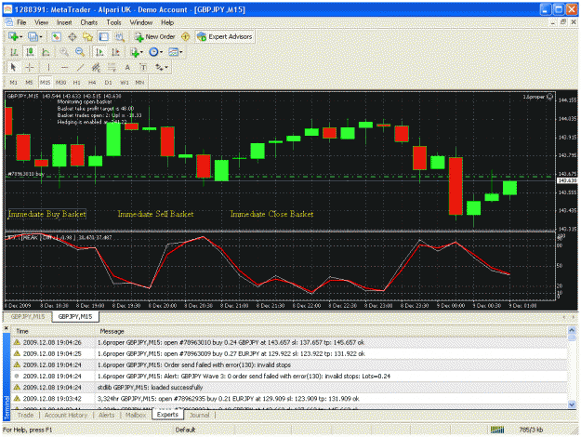581x437 pixels.
Task: Set timeframe to MN
Action: [x=139, y=83]
